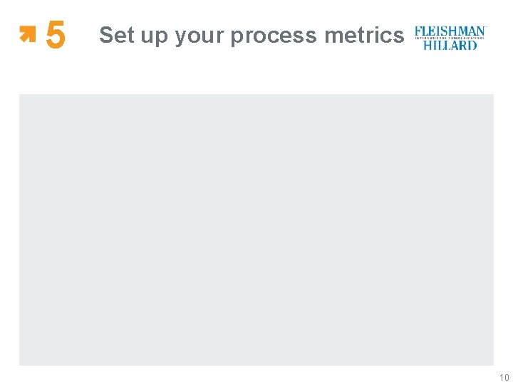Click the "HILLARD" text in the logo

450,45
